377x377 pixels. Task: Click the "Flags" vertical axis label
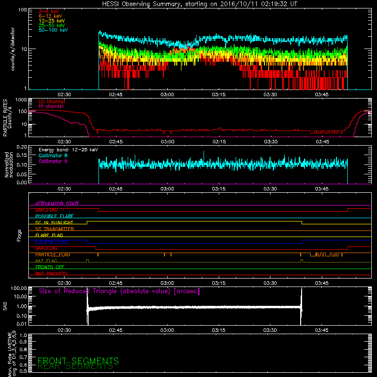[x=19, y=235]
